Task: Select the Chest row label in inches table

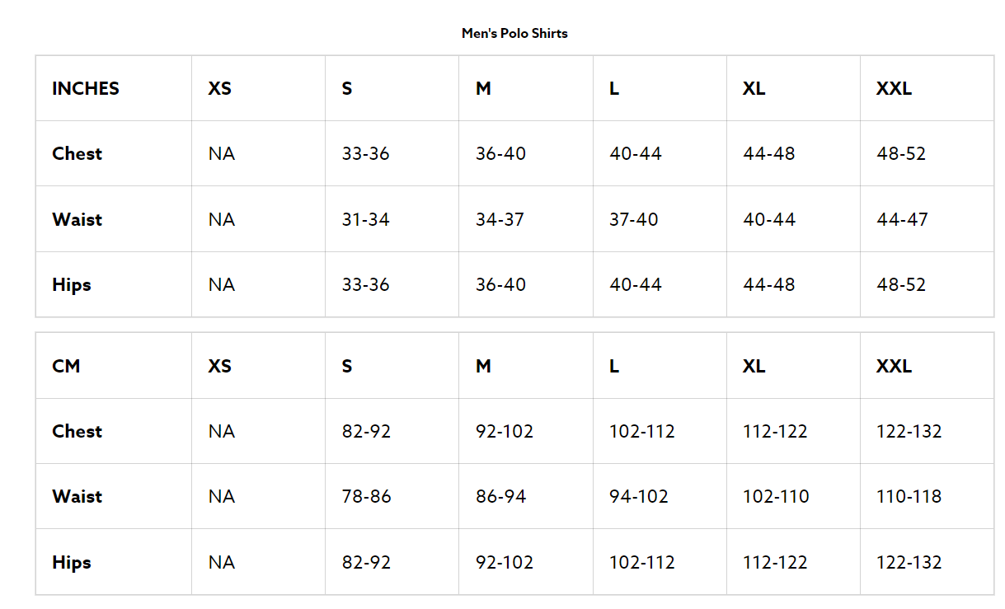Action: (77, 153)
